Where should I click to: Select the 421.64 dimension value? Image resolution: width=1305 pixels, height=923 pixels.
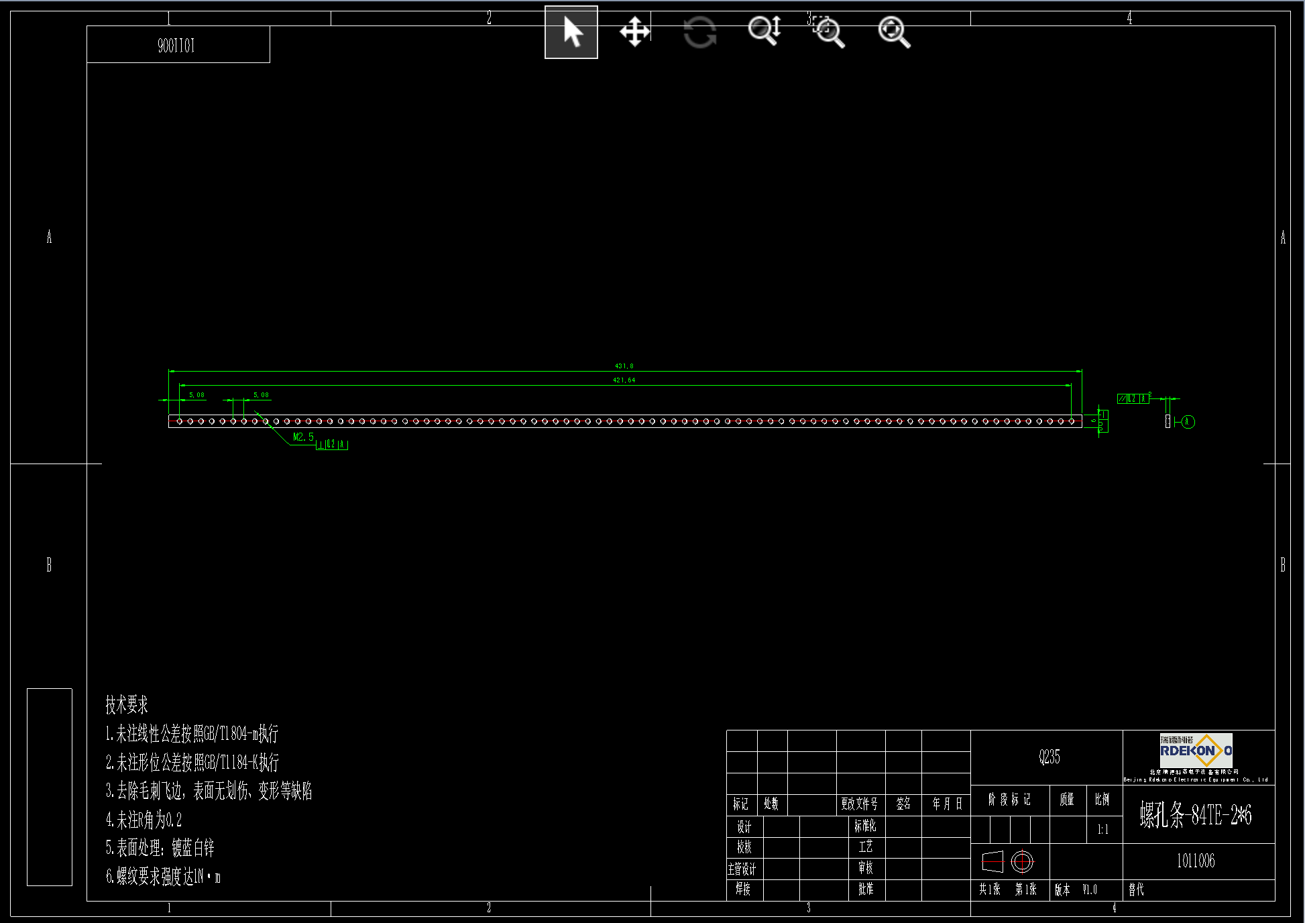[x=624, y=380]
